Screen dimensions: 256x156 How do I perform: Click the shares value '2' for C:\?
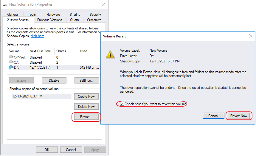tap(57, 62)
